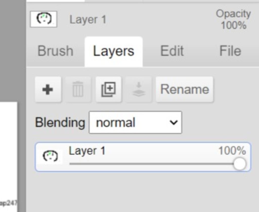The height and width of the screenshot is (212, 259).
Task: Open the Blending mode dropdown
Action: 136,122
